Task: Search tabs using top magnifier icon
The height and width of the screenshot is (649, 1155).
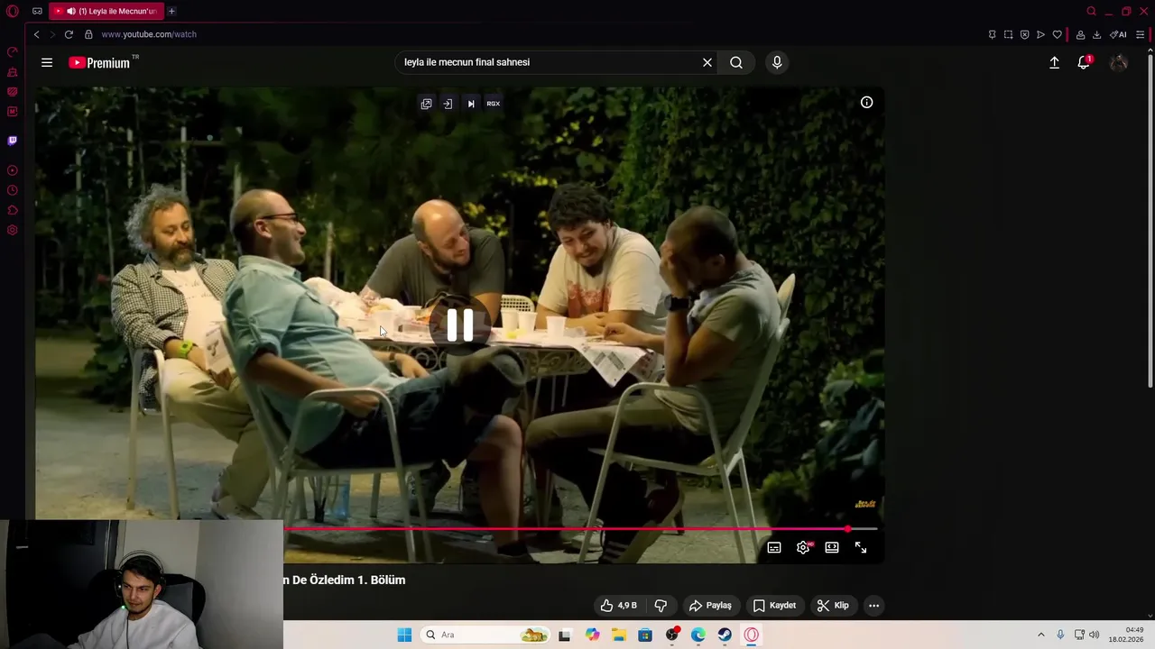Action: [1091, 11]
